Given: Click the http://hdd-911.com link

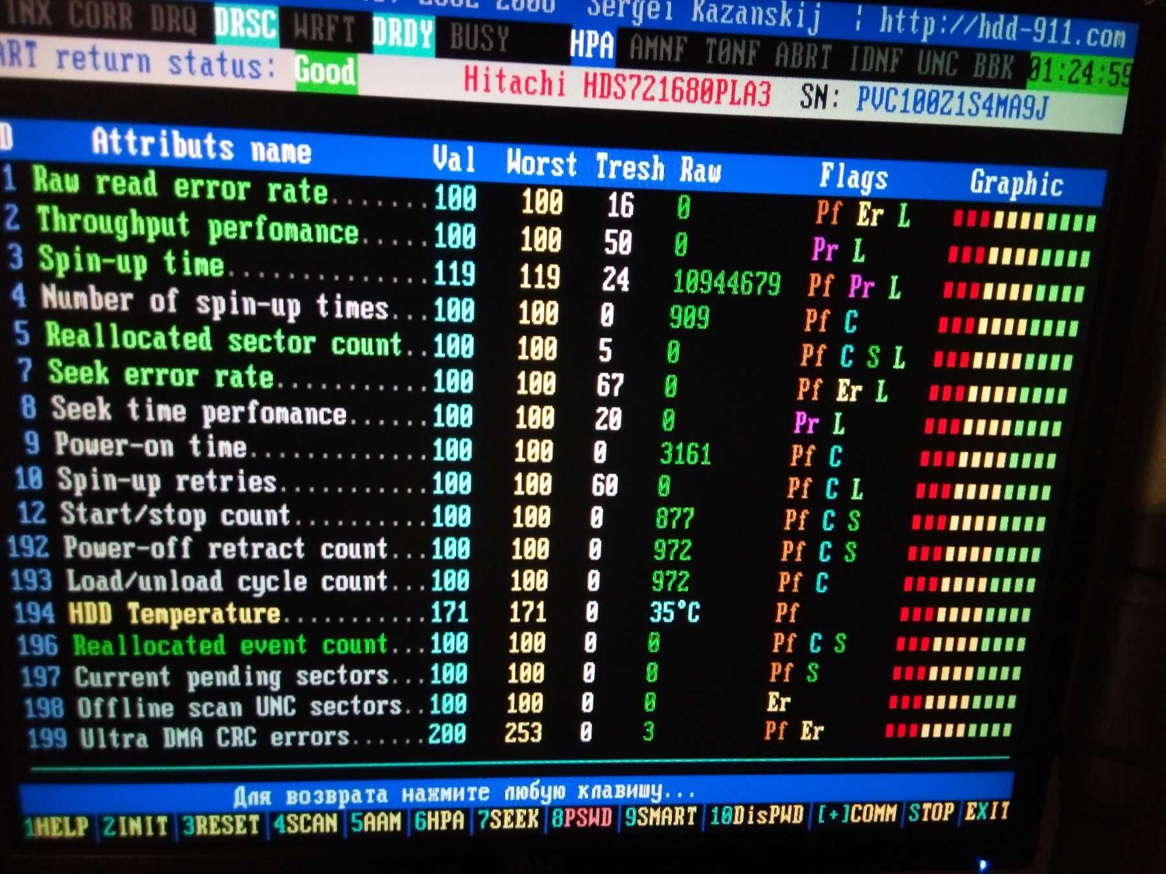Looking at the screenshot, I should [x=1002, y=27].
